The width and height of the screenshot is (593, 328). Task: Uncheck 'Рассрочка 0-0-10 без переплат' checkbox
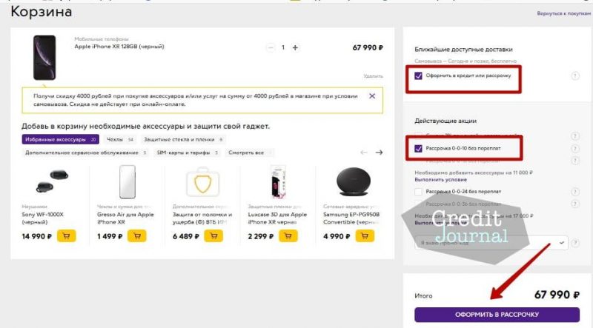[418, 149]
